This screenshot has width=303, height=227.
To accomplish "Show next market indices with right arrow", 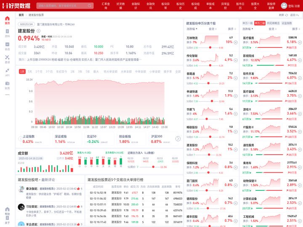I will [x=178, y=139].
